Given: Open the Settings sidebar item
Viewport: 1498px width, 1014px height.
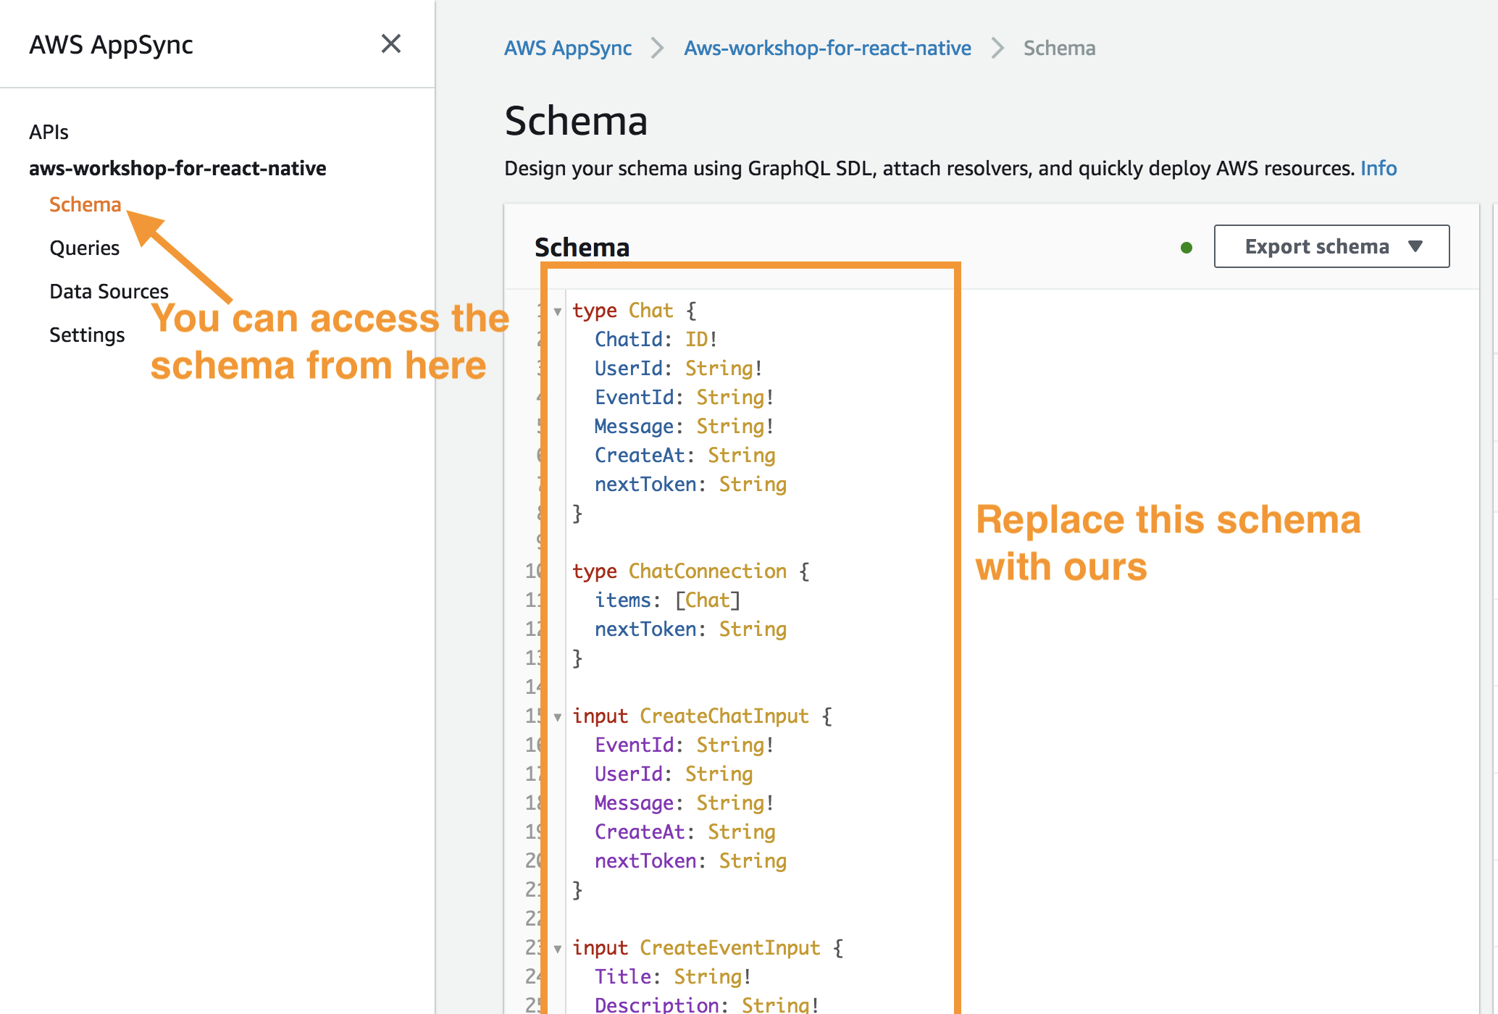Looking at the screenshot, I should 87,335.
